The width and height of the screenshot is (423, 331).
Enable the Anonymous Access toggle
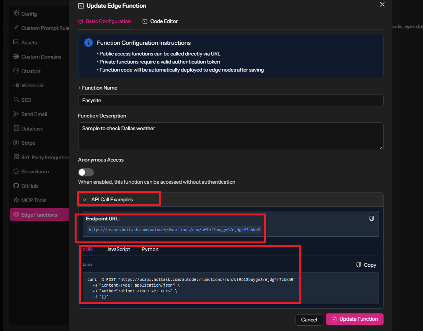tap(86, 172)
